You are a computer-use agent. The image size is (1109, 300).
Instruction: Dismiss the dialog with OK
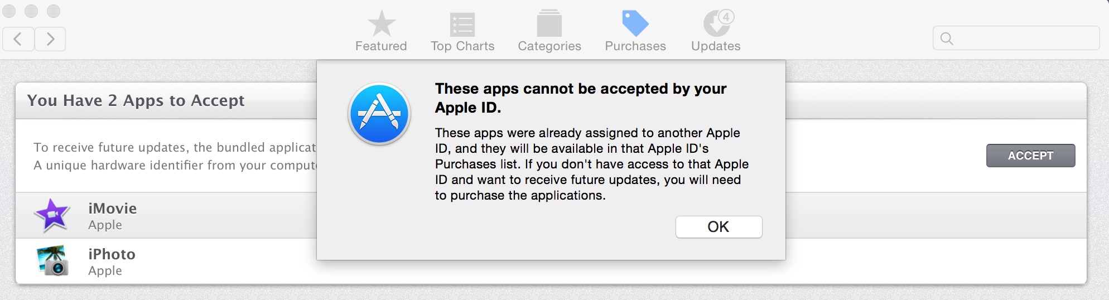[719, 227]
